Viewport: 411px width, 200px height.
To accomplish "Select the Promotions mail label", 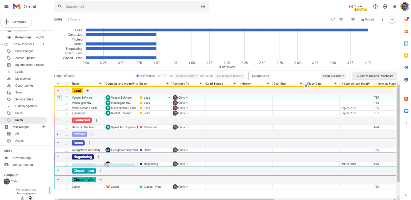I will click(x=23, y=37).
